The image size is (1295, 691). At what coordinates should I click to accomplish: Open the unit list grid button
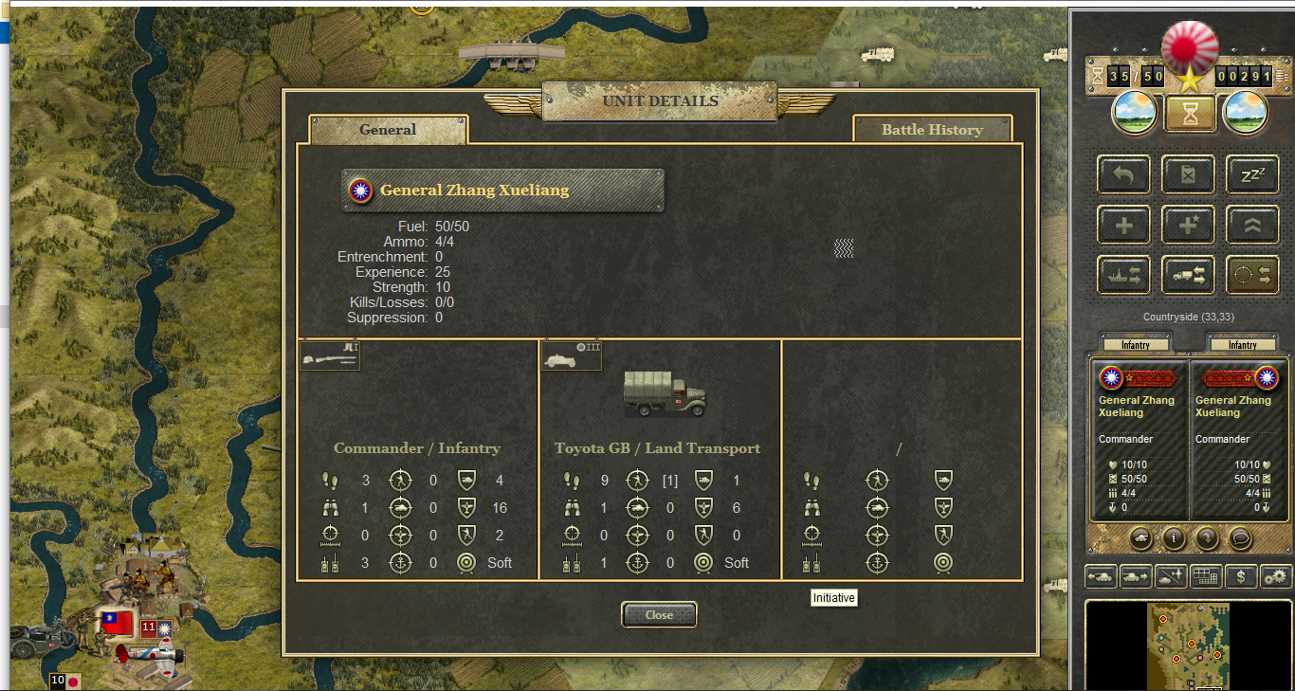(1205, 575)
